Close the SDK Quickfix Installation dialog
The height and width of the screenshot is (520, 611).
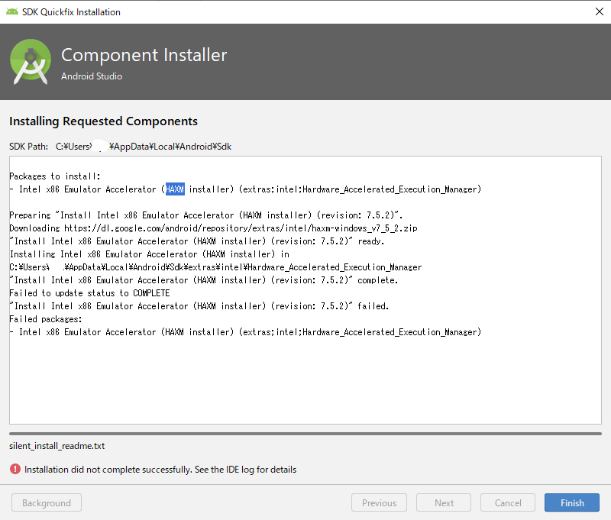[600, 11]
